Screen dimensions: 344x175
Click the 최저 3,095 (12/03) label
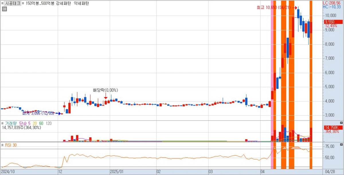click(38, 113)
